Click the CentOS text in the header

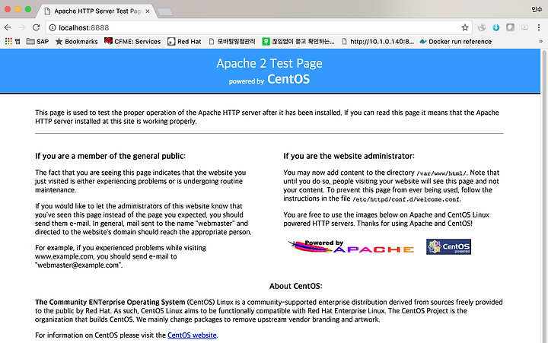pyautogui.click(x=288, y=79)
